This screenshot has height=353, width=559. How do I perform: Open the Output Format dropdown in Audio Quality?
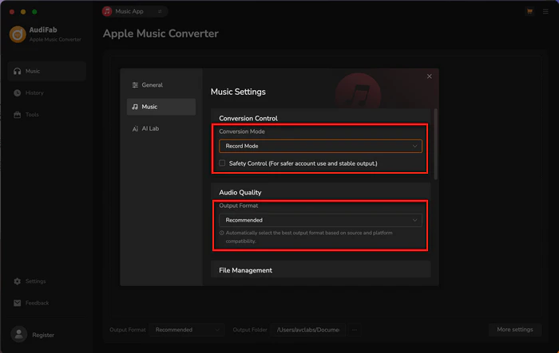point(320,220)
